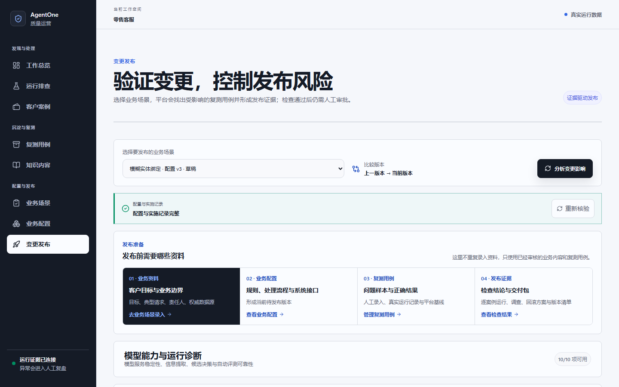Image resolution: width=619 pixels, height=387 pixels.
Task: Click the 知识内容 book icon
Action: point(16,165)
